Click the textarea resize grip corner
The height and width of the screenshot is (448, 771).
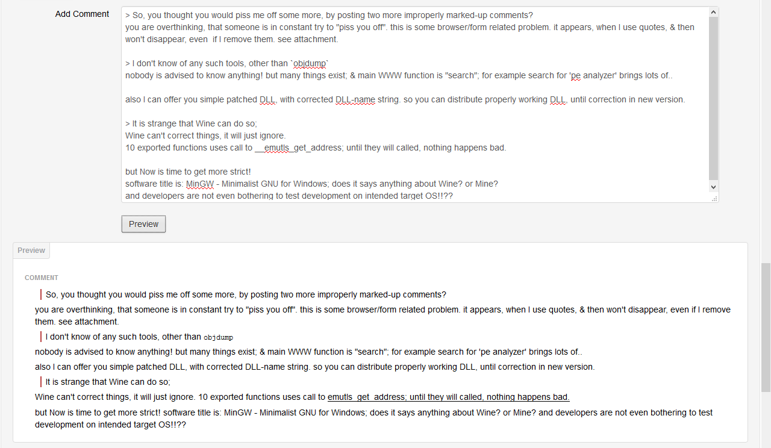(714, 198)
